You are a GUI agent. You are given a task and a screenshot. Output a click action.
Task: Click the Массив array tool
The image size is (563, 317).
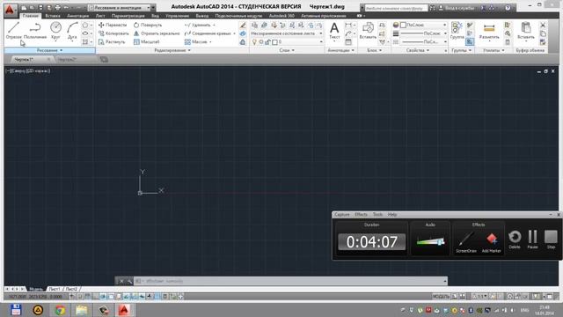195,42
